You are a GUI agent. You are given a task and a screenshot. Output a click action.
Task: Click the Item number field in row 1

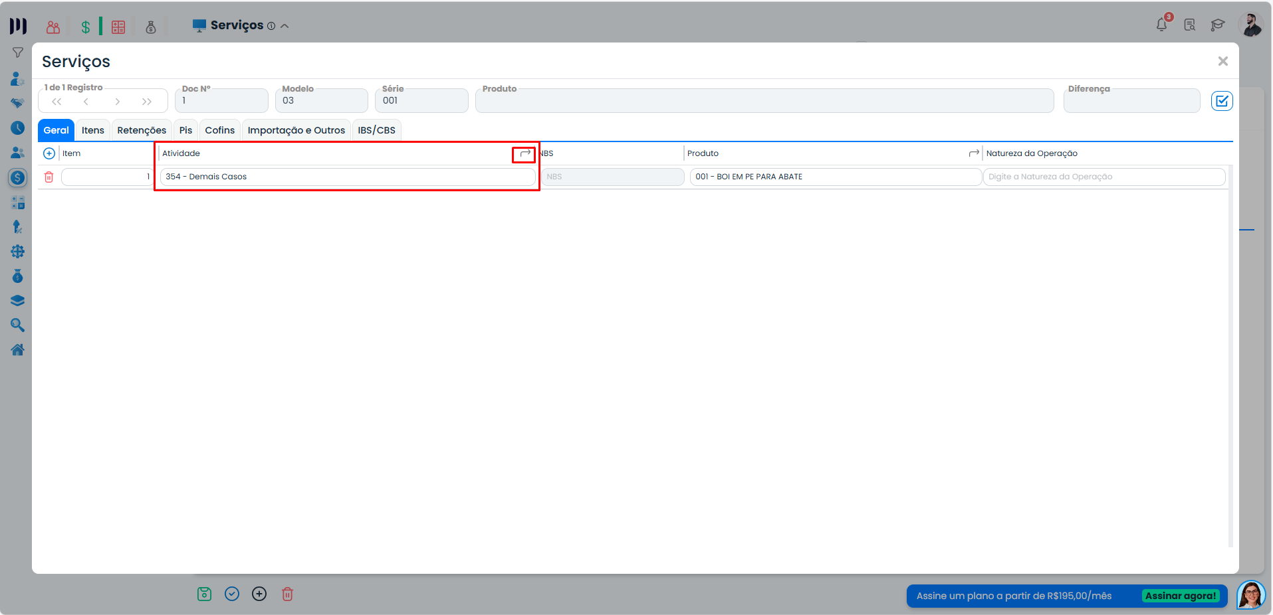(x=108, y=177)
